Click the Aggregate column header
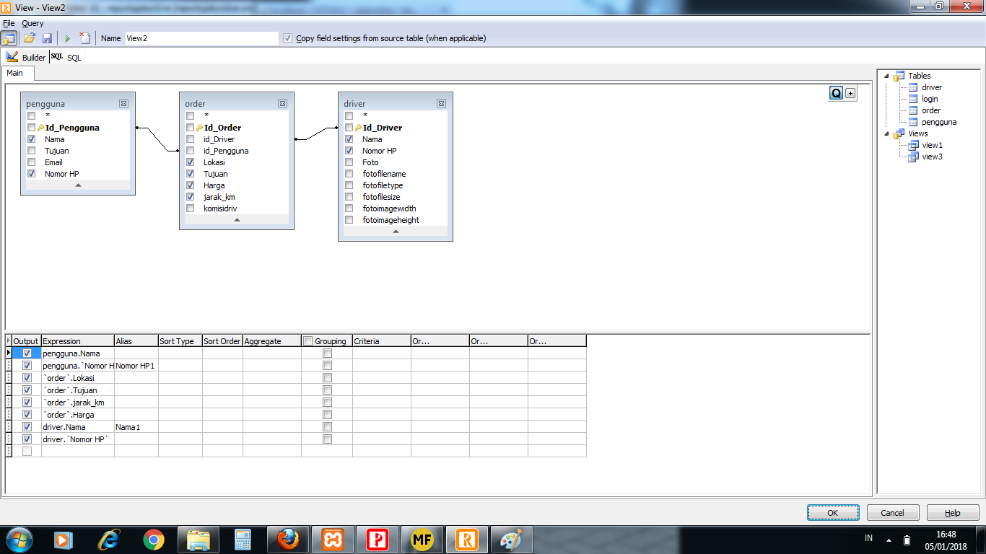This screenshot has height=554, width=986. tap(272, 341)
